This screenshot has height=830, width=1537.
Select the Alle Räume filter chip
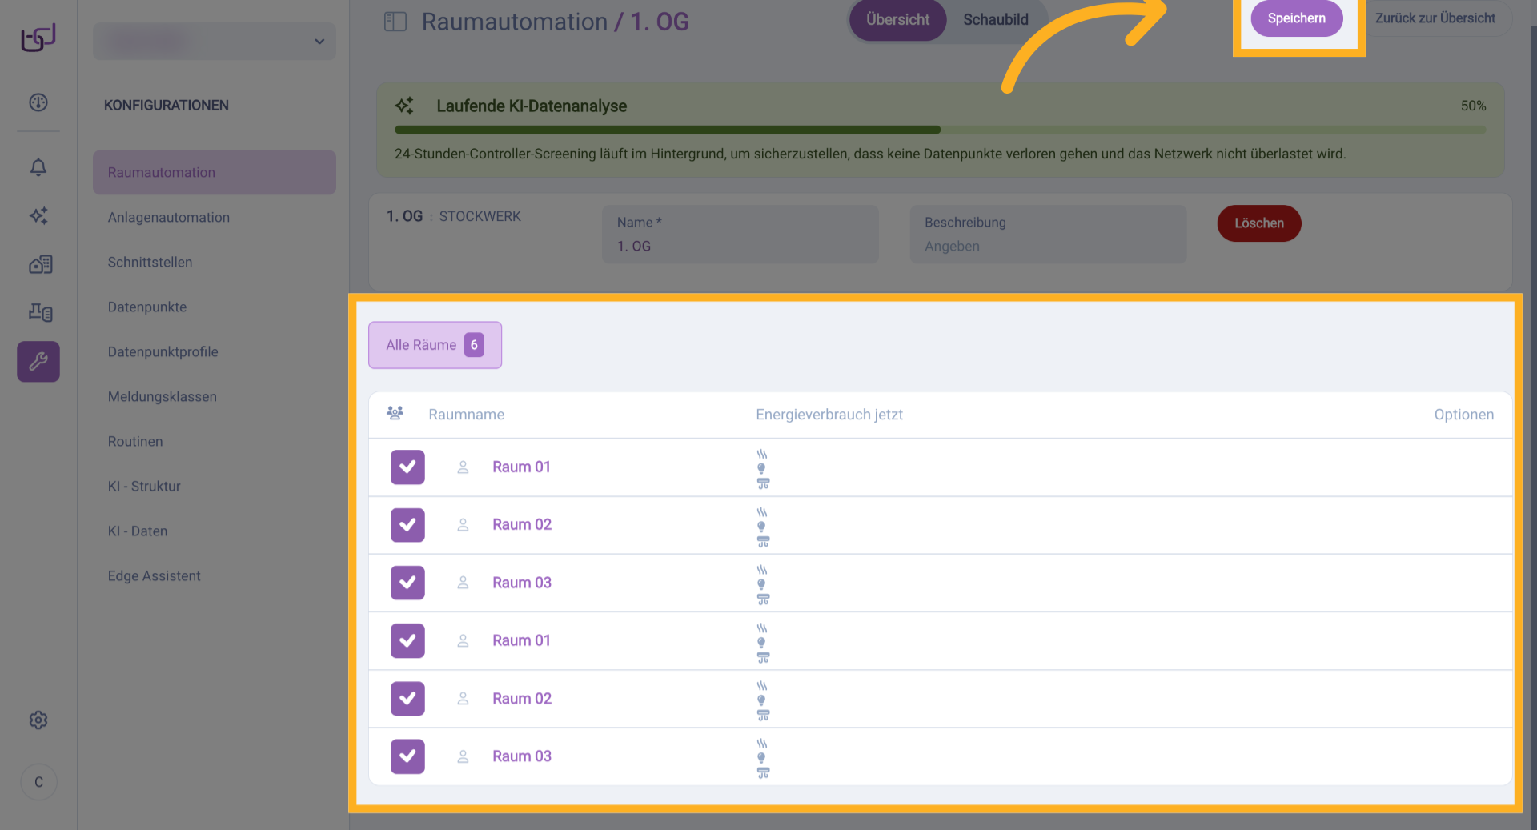(435, 345)
